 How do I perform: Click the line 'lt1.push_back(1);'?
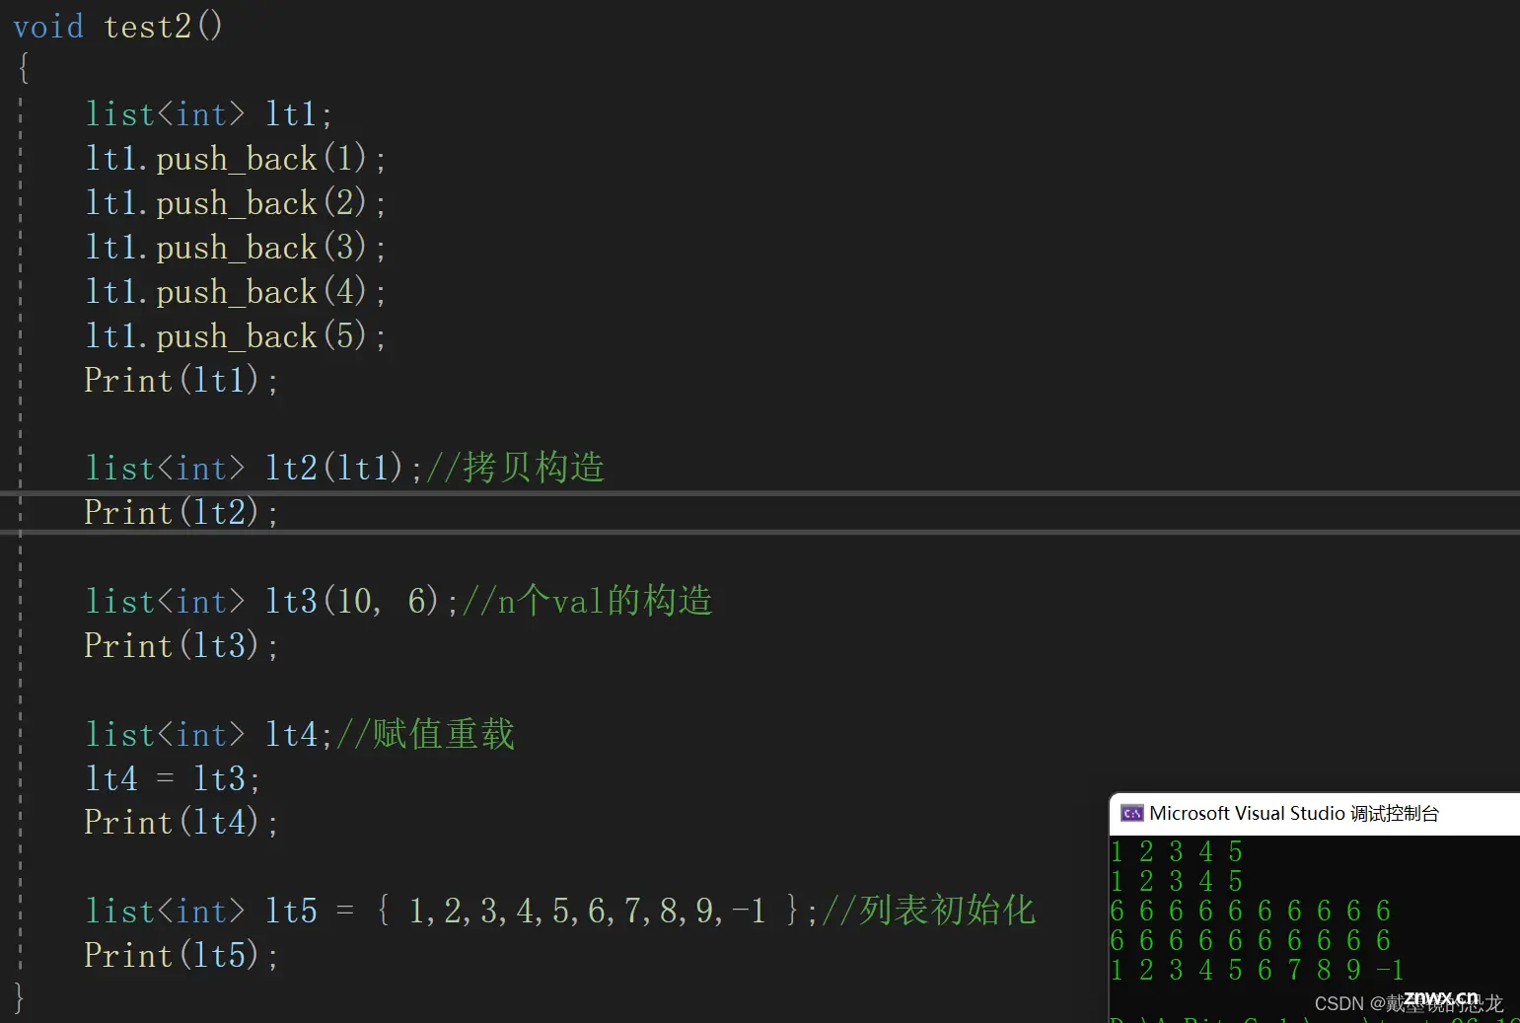coord(235,159)
